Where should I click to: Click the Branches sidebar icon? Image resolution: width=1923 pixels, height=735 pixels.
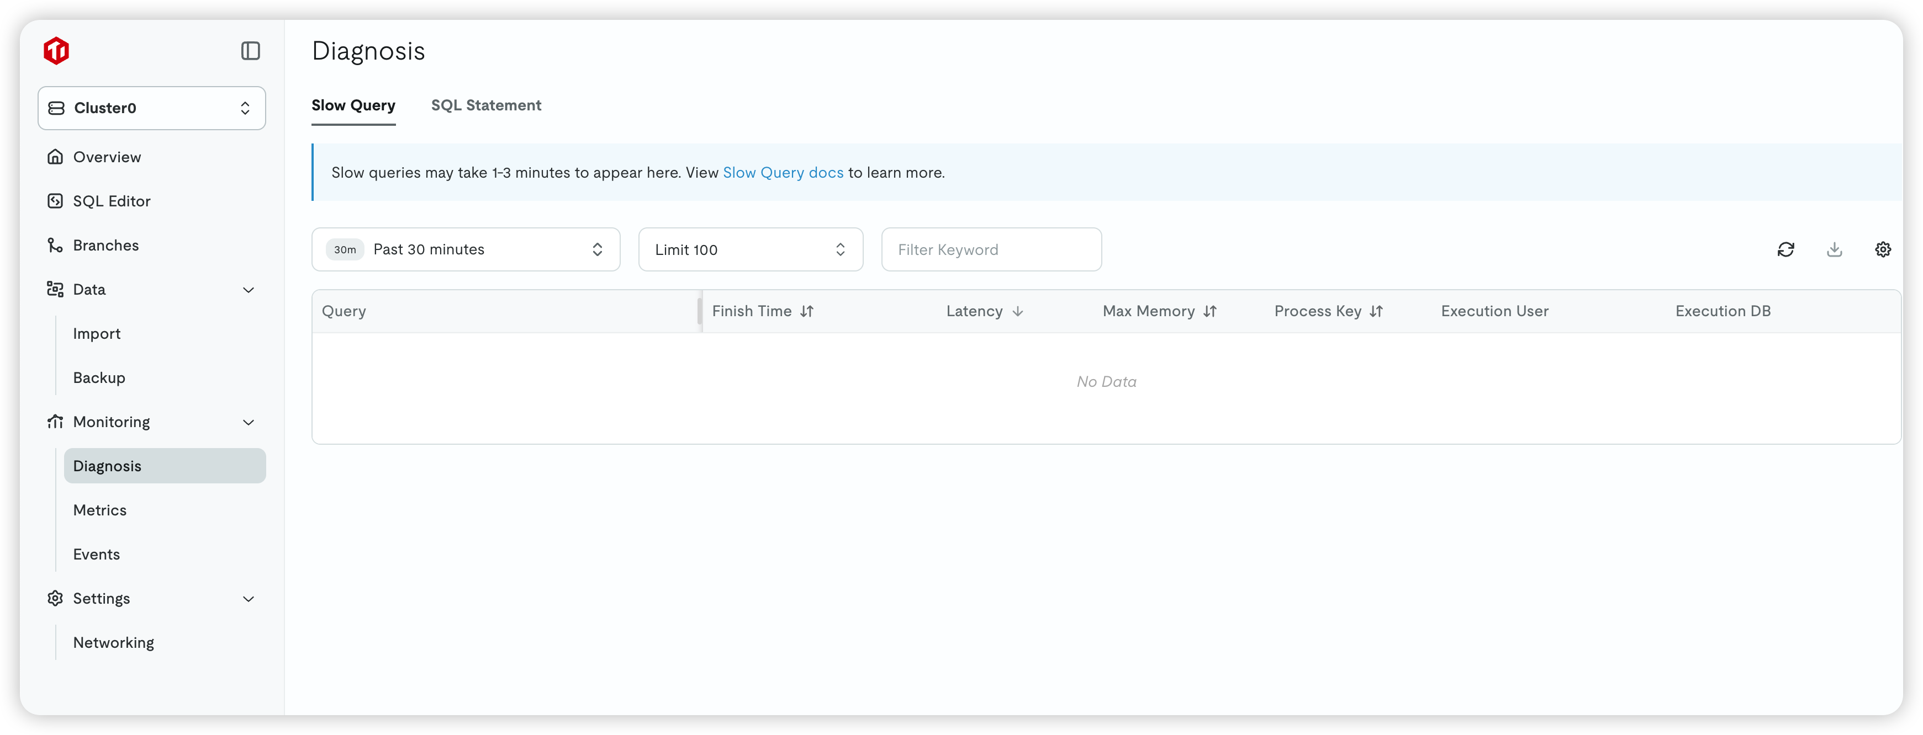(x=55, y=245)
